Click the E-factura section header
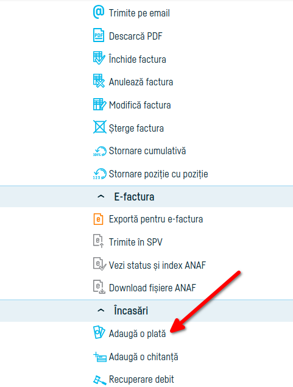This screenshot has height=387, width=293. point(146,197)
